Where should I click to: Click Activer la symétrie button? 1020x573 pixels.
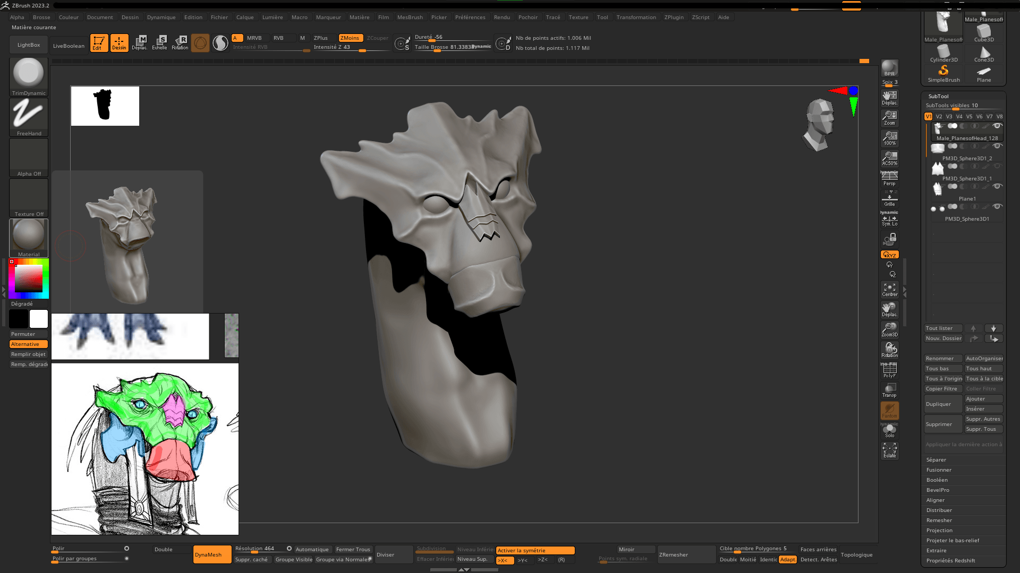[x=535, y=550]
